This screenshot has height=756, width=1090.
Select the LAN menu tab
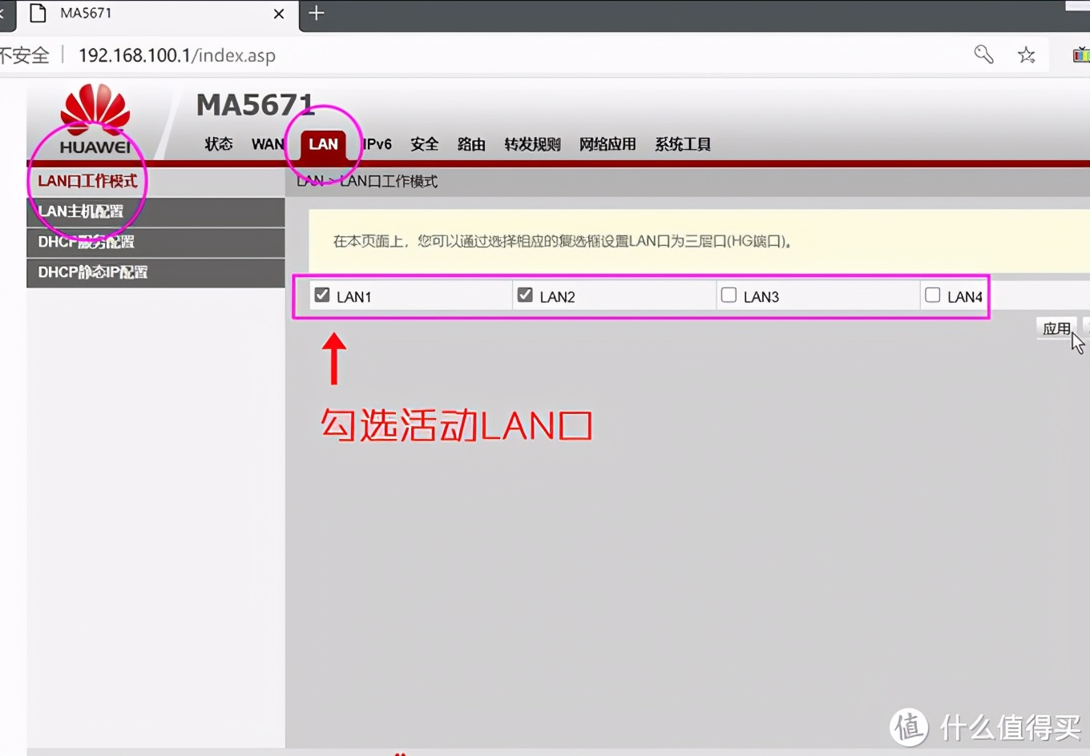click(323, 144)
